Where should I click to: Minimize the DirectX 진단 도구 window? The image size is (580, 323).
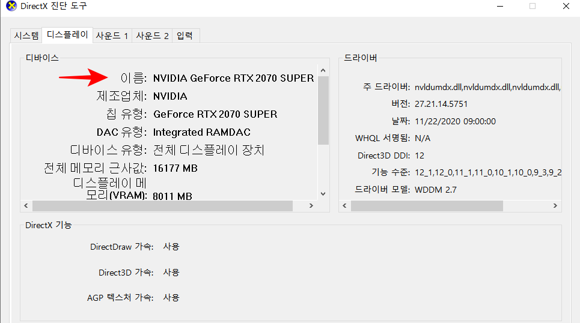500,6
